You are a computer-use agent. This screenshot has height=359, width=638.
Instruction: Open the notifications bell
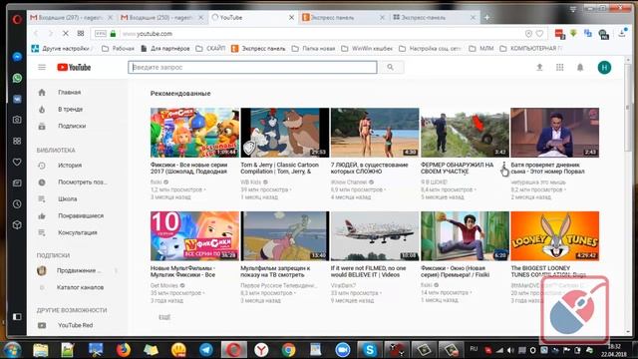point(580,67)
